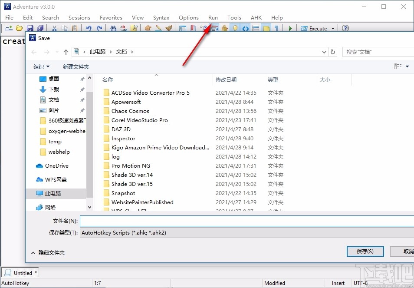Run the script with the green Execute arrow

pos(289,28)
